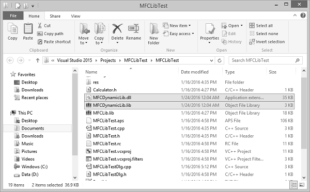Go up one folder level
The height and width of the screenshot is (192, 310).
pyautogui.click(x=38, y=60)
